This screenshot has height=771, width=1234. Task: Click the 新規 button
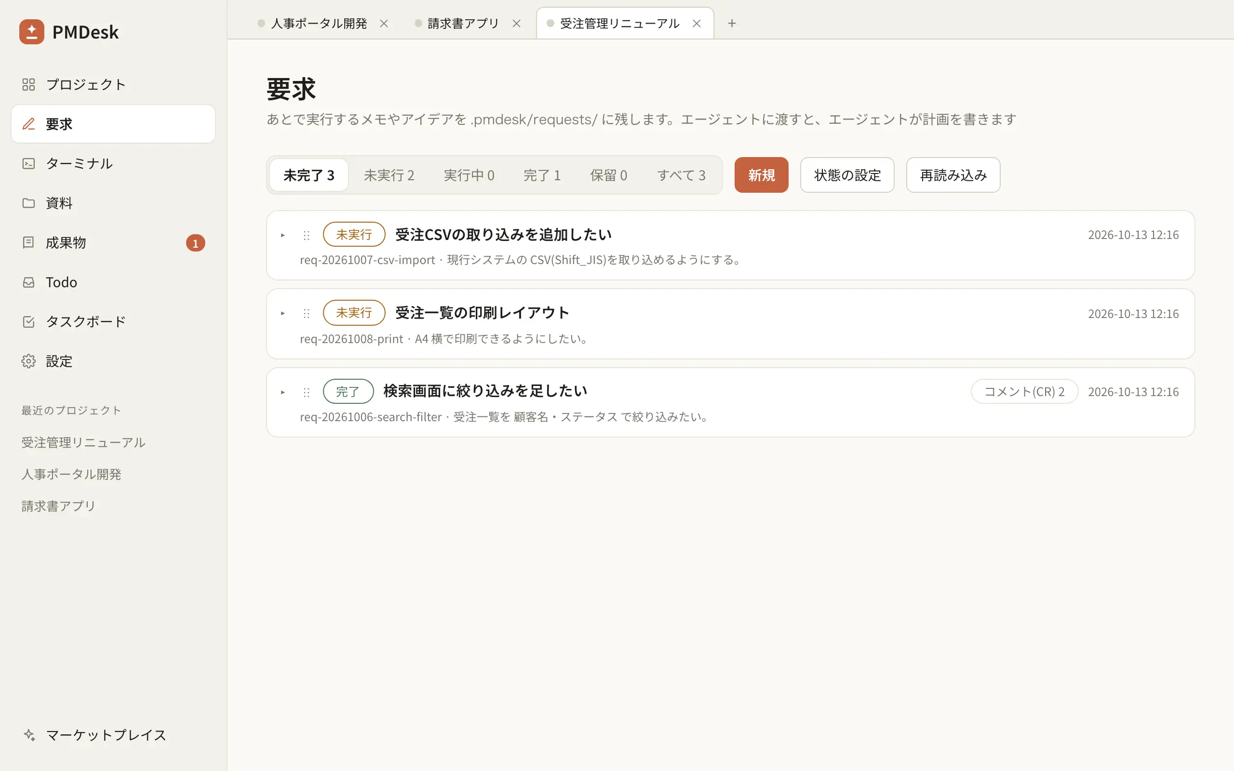[761, 175]
